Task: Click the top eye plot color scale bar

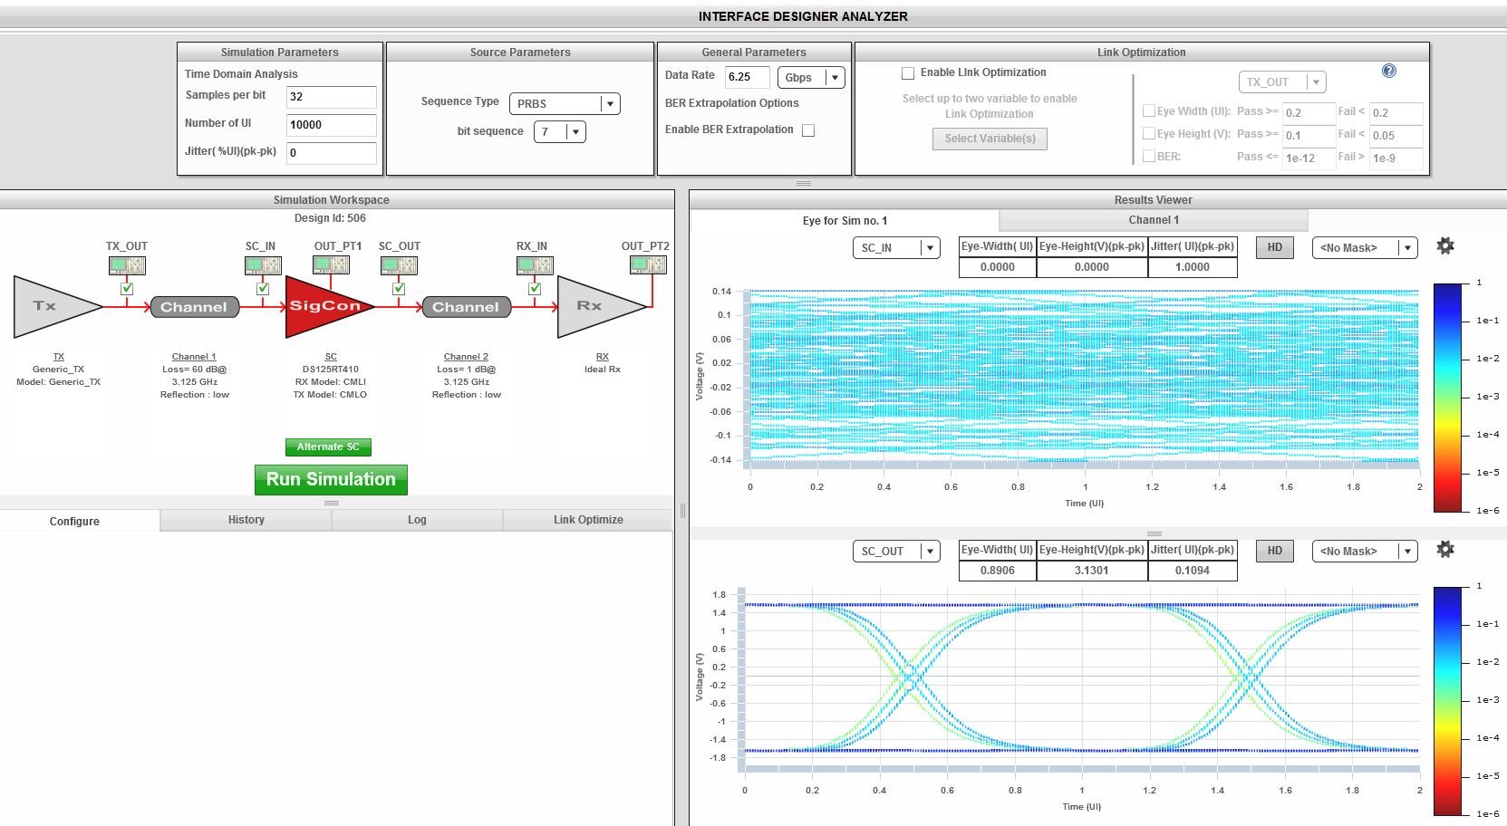Action: pyautogui.click(x=1448, y=397)
